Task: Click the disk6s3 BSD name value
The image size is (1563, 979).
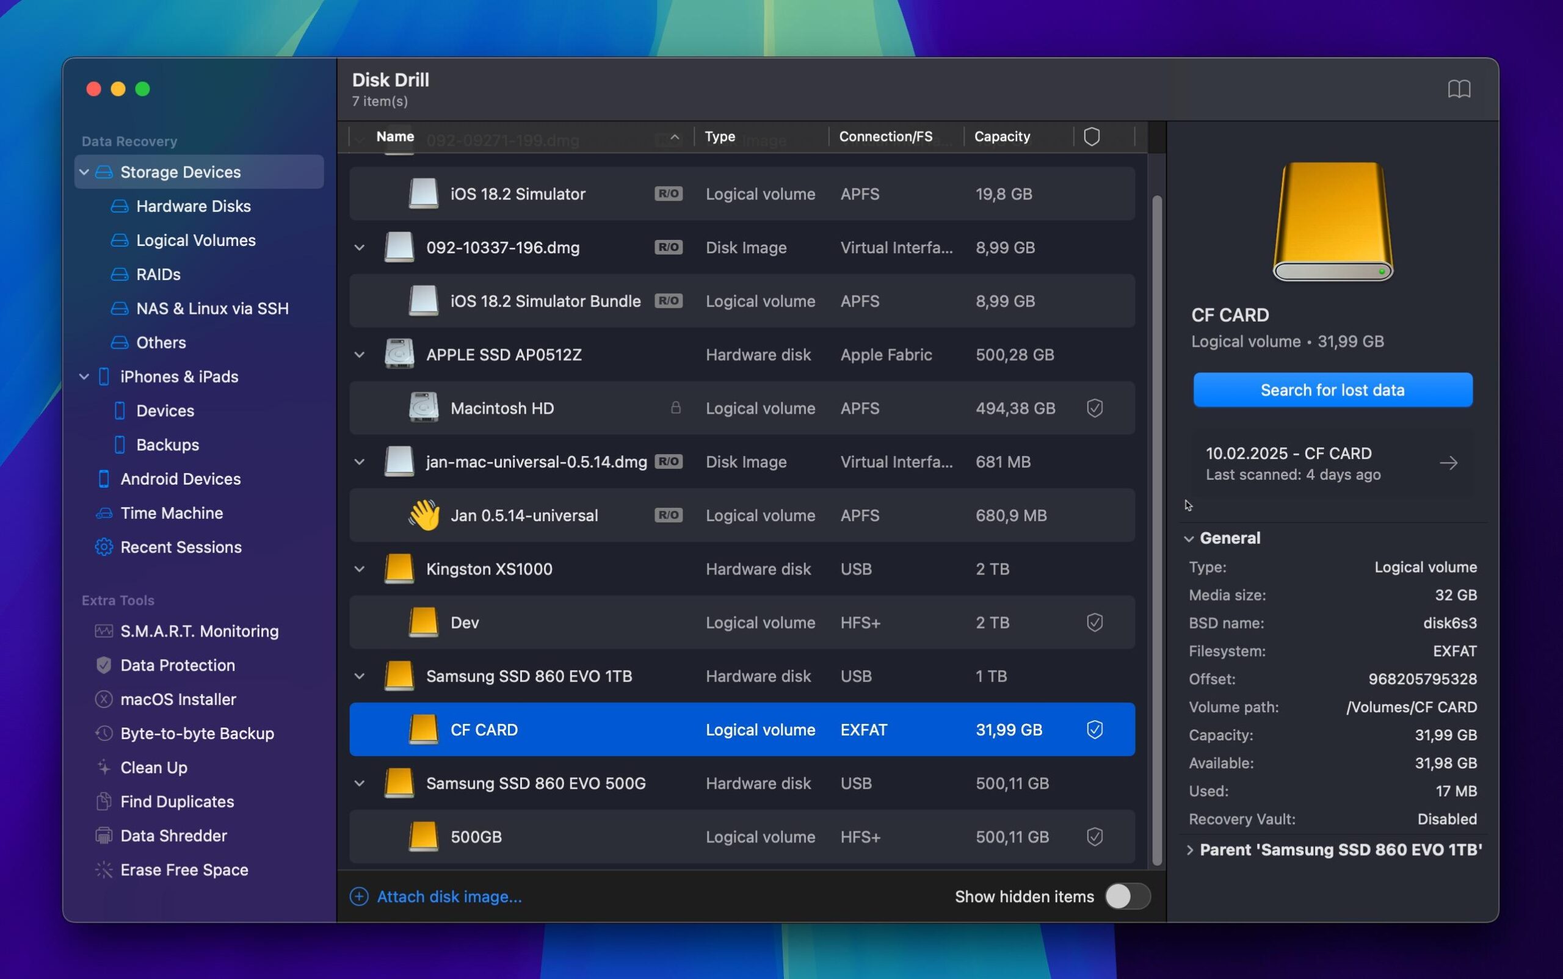Action: click(x=1449, y=623)
